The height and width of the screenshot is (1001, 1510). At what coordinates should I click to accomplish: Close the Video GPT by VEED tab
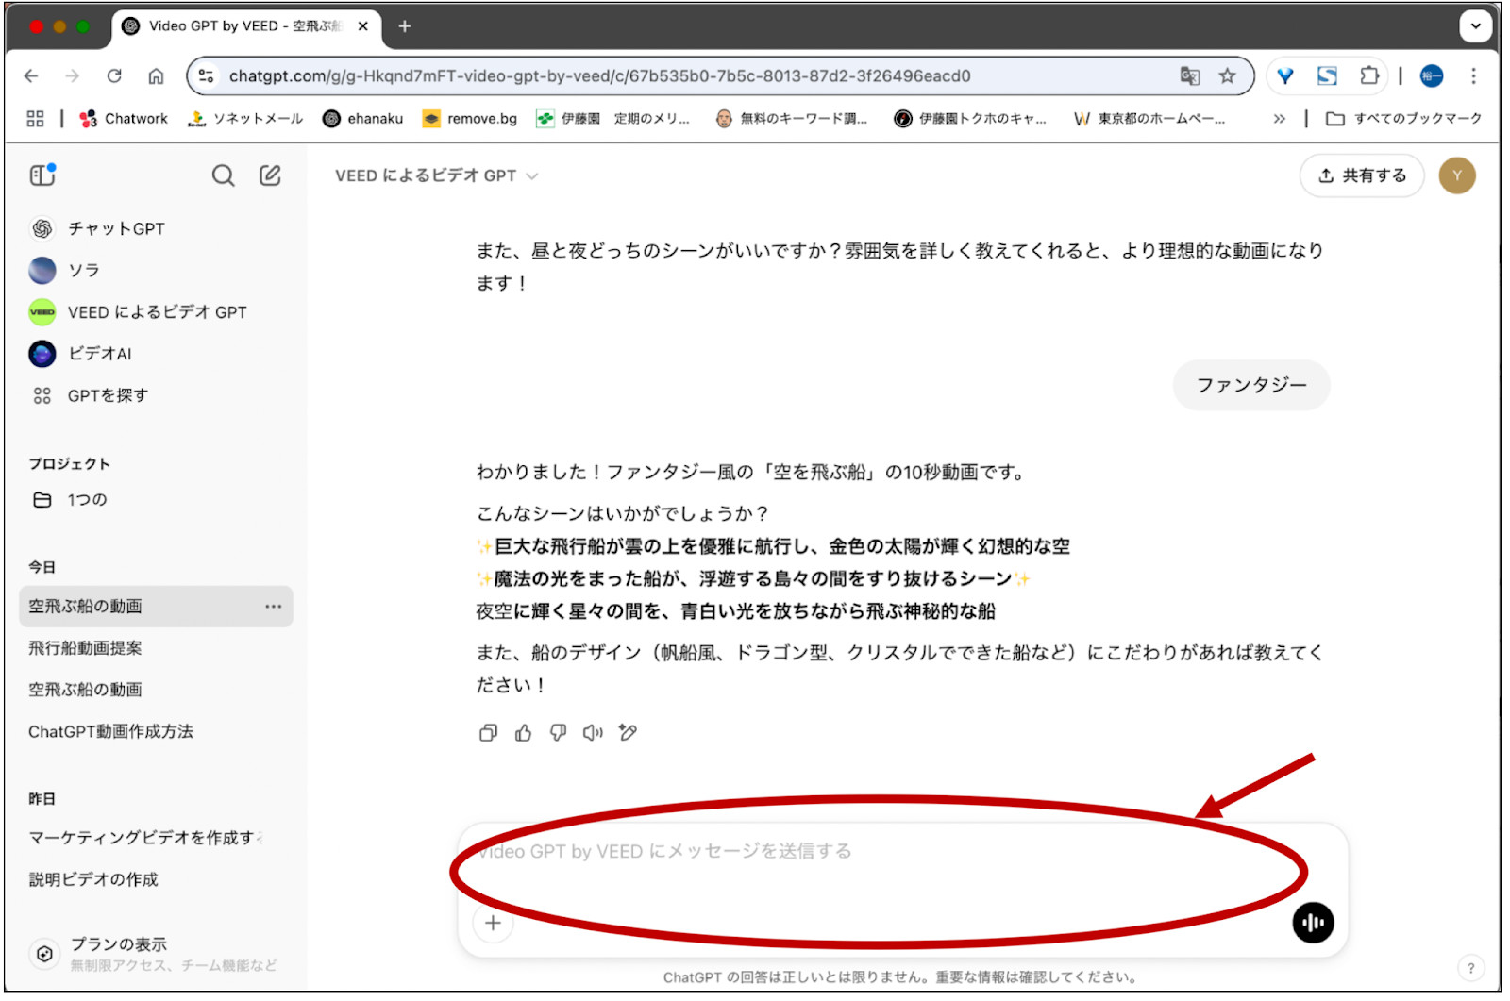pos(362,26)
